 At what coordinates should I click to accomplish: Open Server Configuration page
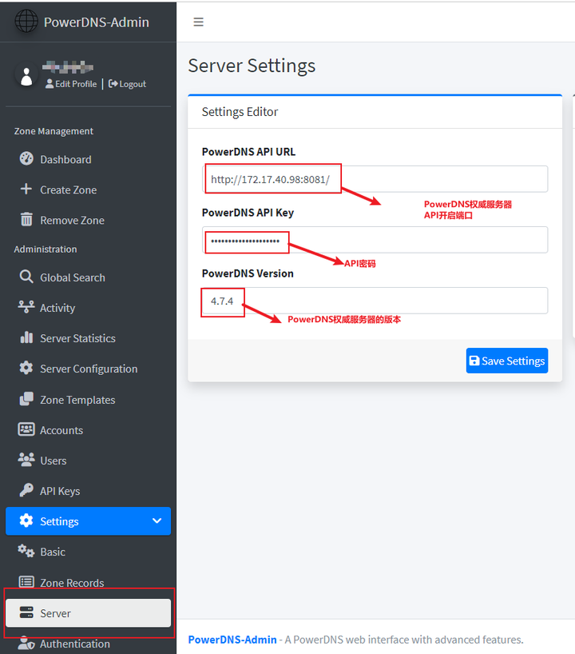(x=88, y=369)
